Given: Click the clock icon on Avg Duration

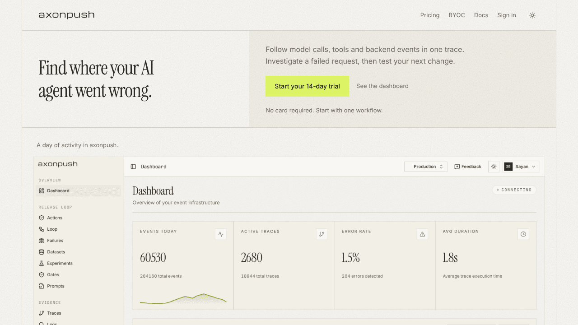Looking at the screenshot, I should pyautogui.click(x=523, y=234).
